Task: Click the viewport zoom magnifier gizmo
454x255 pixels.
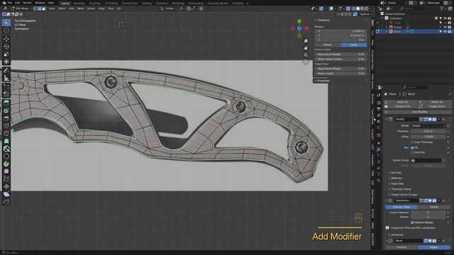Action: tap(306, 41)
